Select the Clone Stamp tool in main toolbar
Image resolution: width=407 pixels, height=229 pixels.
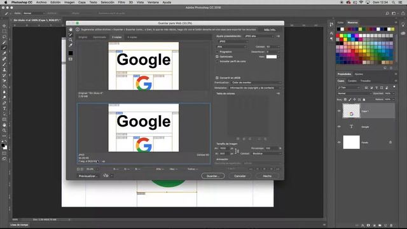tap(4, 70)
